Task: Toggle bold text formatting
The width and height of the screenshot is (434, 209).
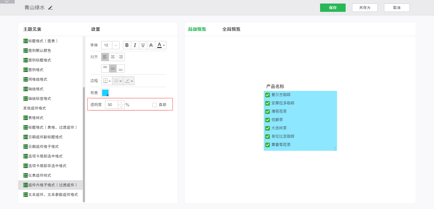Action: point(127,45)
